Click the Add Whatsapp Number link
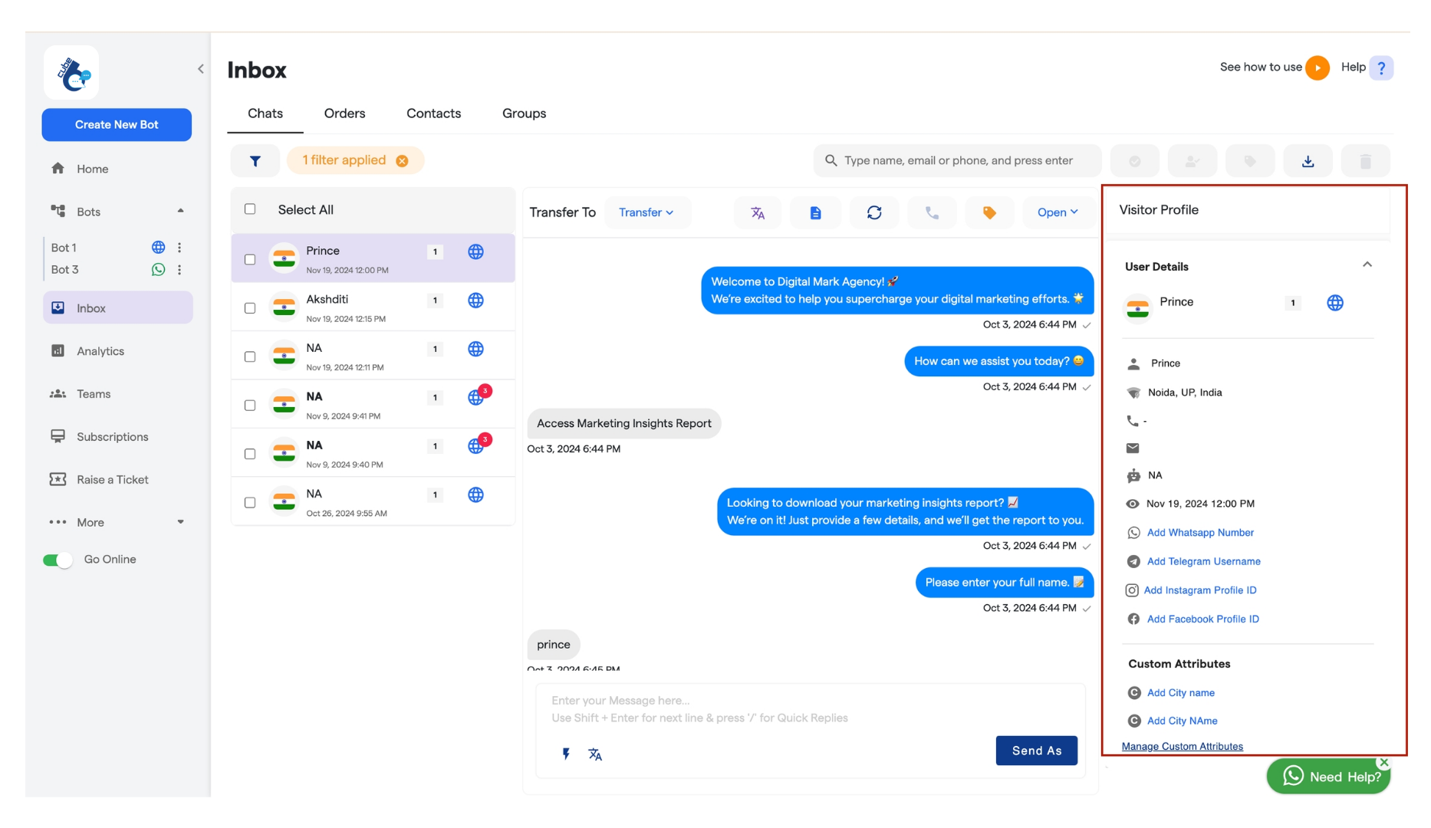This screenshot has width=1431, height=828. pos(1200,533)
